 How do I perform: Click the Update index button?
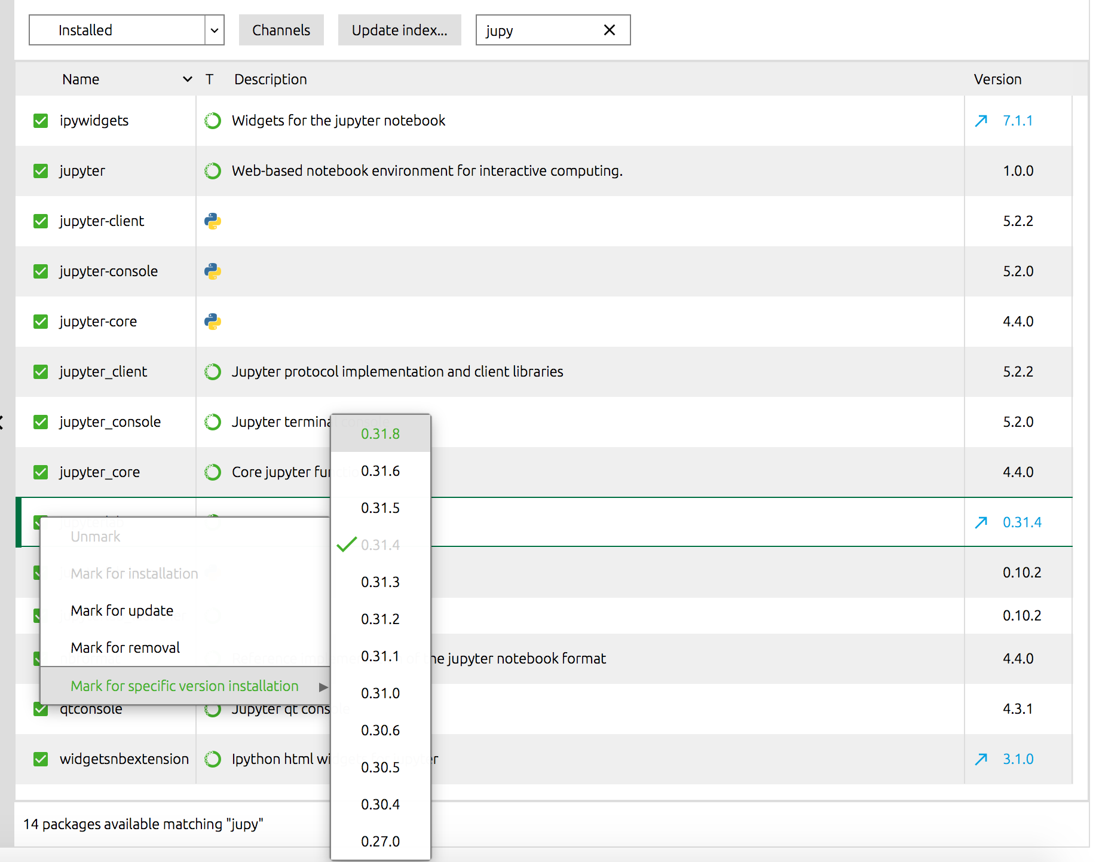pos(399,30)
